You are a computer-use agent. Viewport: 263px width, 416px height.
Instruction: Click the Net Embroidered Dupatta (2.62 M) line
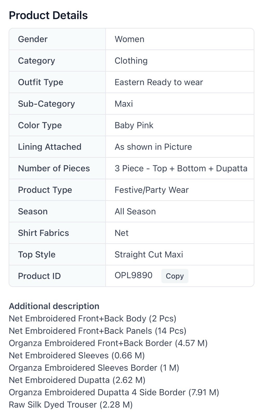77,380
